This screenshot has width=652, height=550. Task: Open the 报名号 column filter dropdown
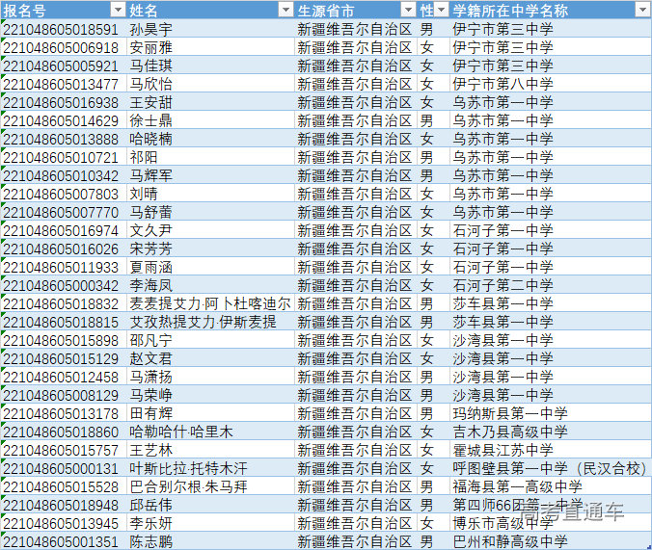[118, 10]
